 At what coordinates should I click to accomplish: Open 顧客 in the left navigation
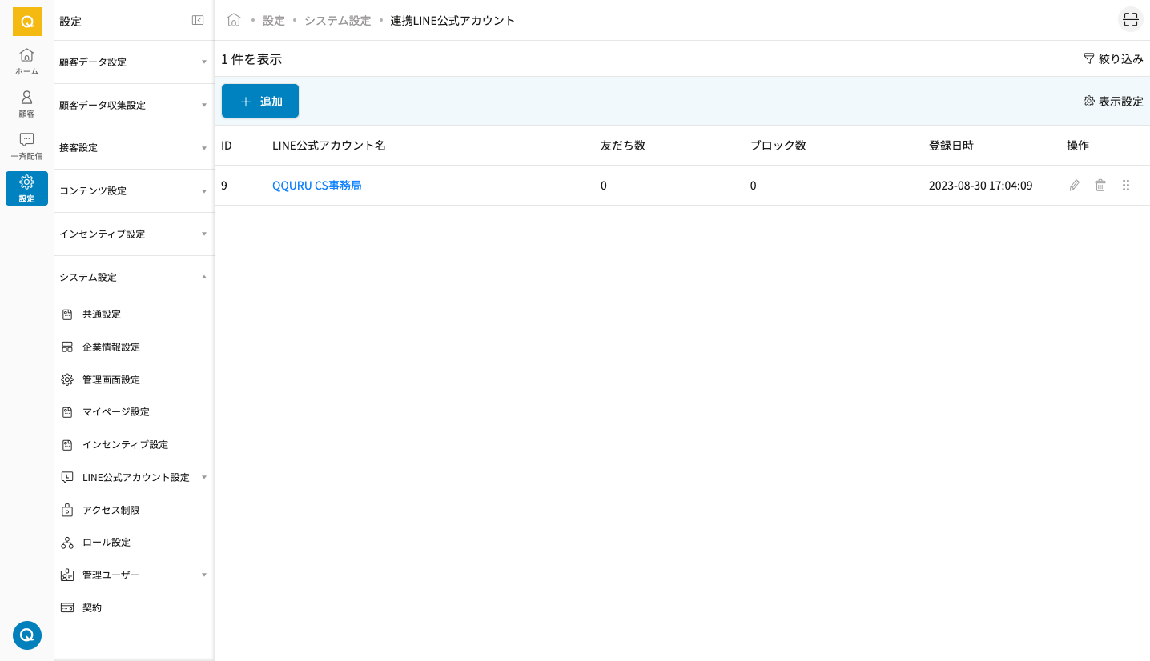pos(26,104)
